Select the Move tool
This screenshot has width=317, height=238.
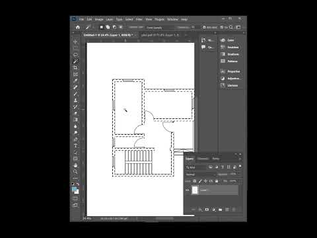[x=75, y=42]
